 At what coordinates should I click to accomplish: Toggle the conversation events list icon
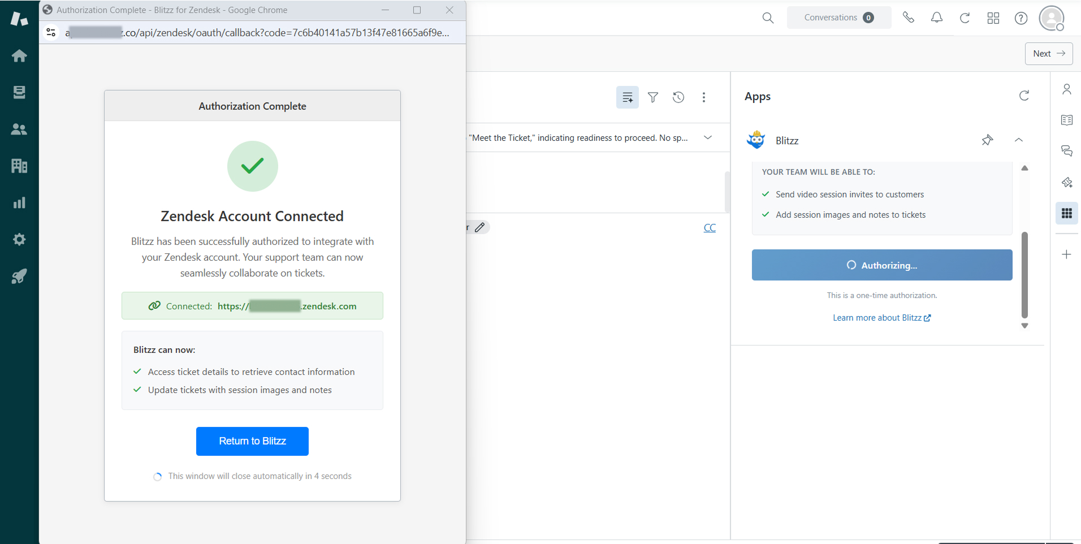(628, 97)
